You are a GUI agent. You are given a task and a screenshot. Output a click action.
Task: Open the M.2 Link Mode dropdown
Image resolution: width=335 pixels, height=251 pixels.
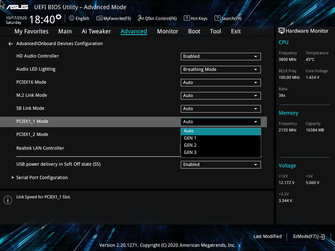221,96
